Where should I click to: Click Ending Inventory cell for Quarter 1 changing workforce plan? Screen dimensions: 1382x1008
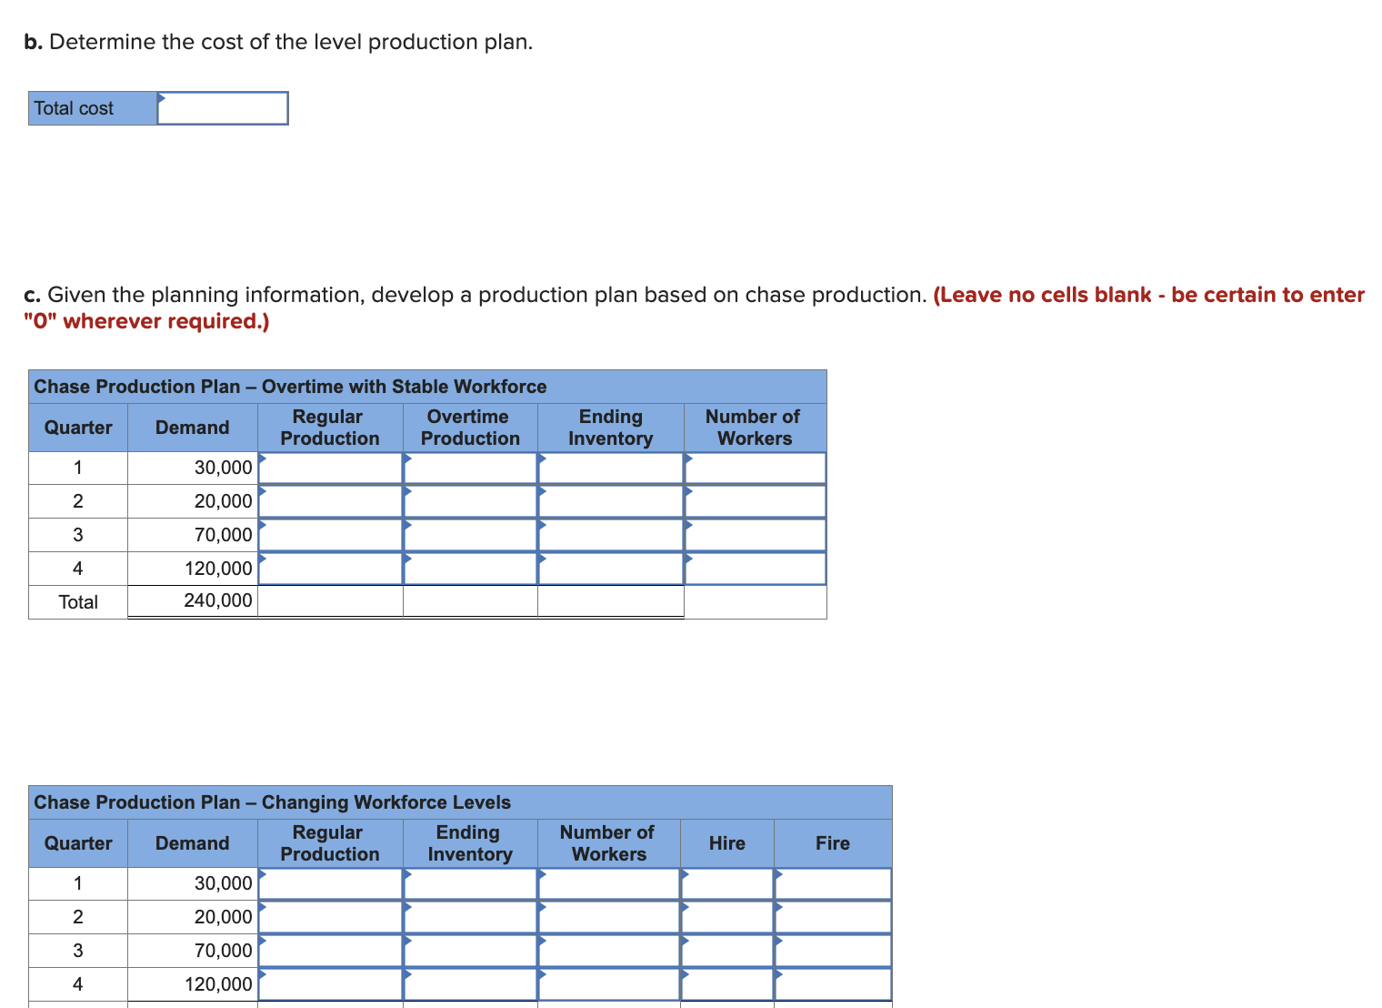pos(470,882)
